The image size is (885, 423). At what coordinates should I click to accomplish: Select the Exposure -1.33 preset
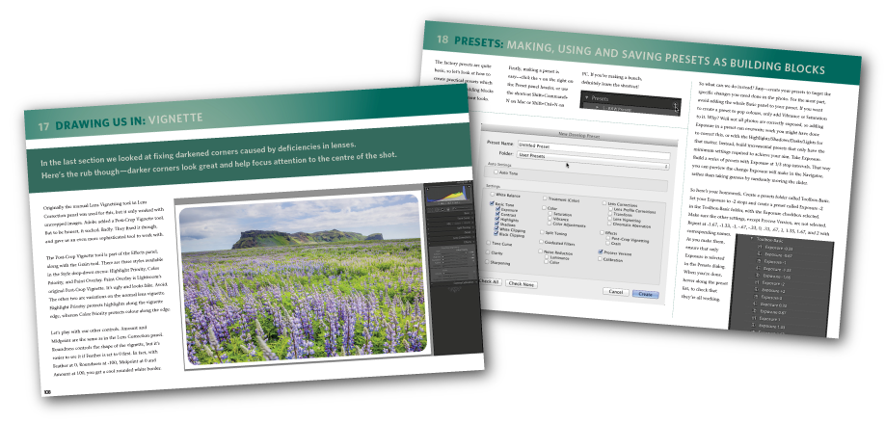tap(777, 270)
